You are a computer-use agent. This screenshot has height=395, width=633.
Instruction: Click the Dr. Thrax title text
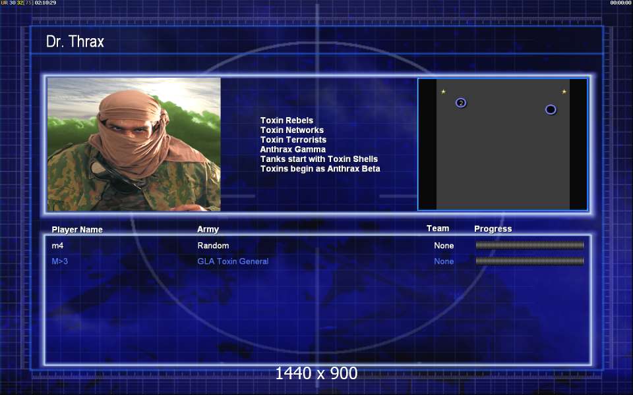(75, 42)
